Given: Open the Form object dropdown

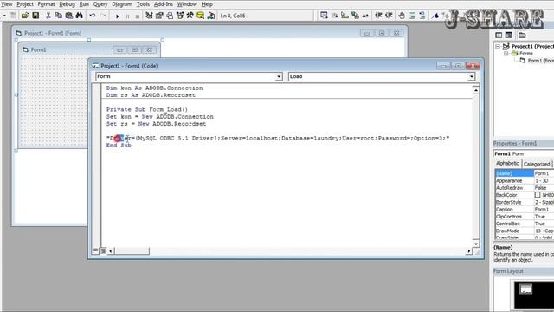Looking at the screenshot, I should tap(279, 77).
